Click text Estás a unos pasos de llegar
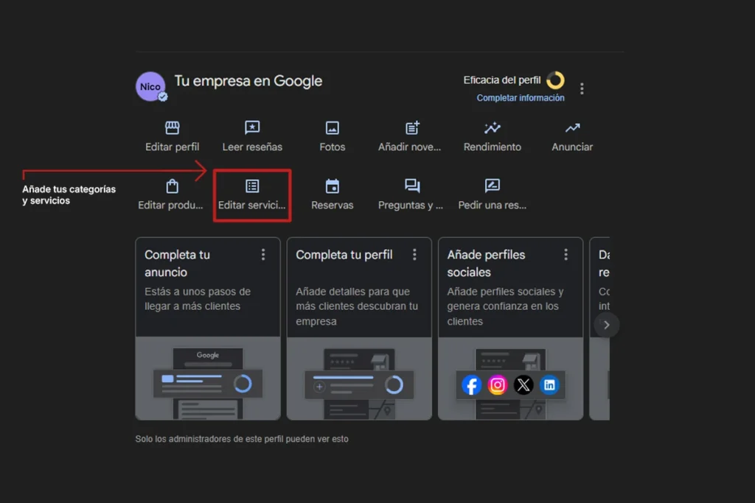This screenshot has width=755, height=503. click(198, 299)
